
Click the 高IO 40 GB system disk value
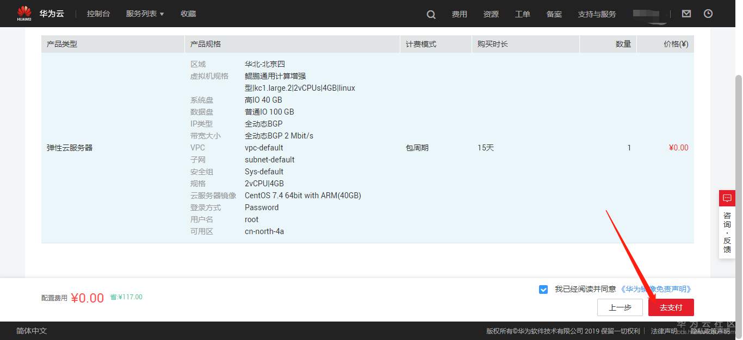click(263, 100)
